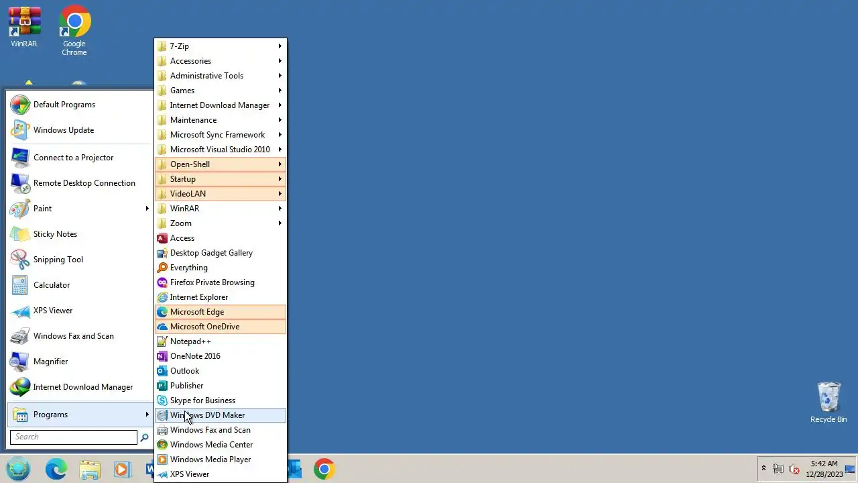Open Desktop Gadget Gallery
Image resolution: width=858 pixels, height=483 pixels.
(221, 253)
